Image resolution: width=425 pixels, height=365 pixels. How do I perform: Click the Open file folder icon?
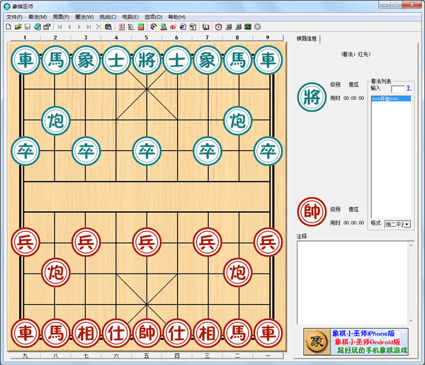[18, 27]
